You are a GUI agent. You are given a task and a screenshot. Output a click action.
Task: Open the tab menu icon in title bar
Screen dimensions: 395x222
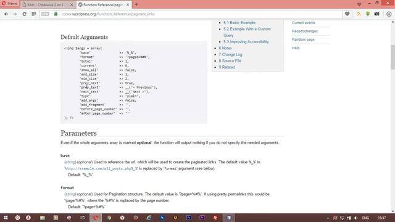pyautogui.click(x=359, y=4)
